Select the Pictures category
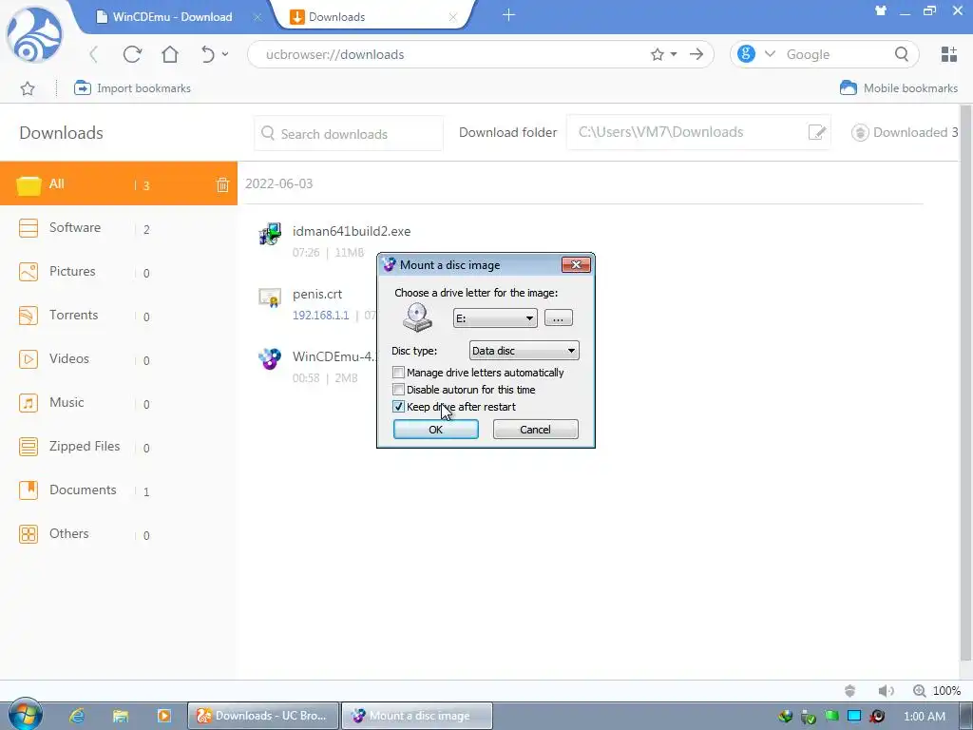Screen dimensions: 973x730 click(119, 271)
